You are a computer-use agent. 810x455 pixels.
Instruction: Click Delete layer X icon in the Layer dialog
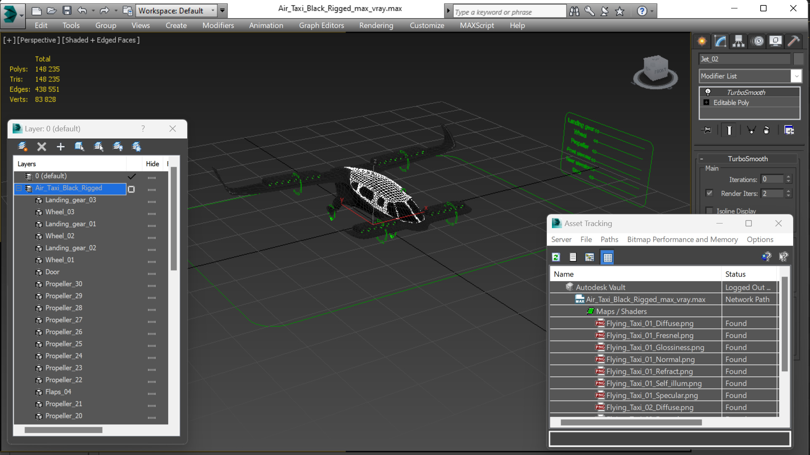41,146
